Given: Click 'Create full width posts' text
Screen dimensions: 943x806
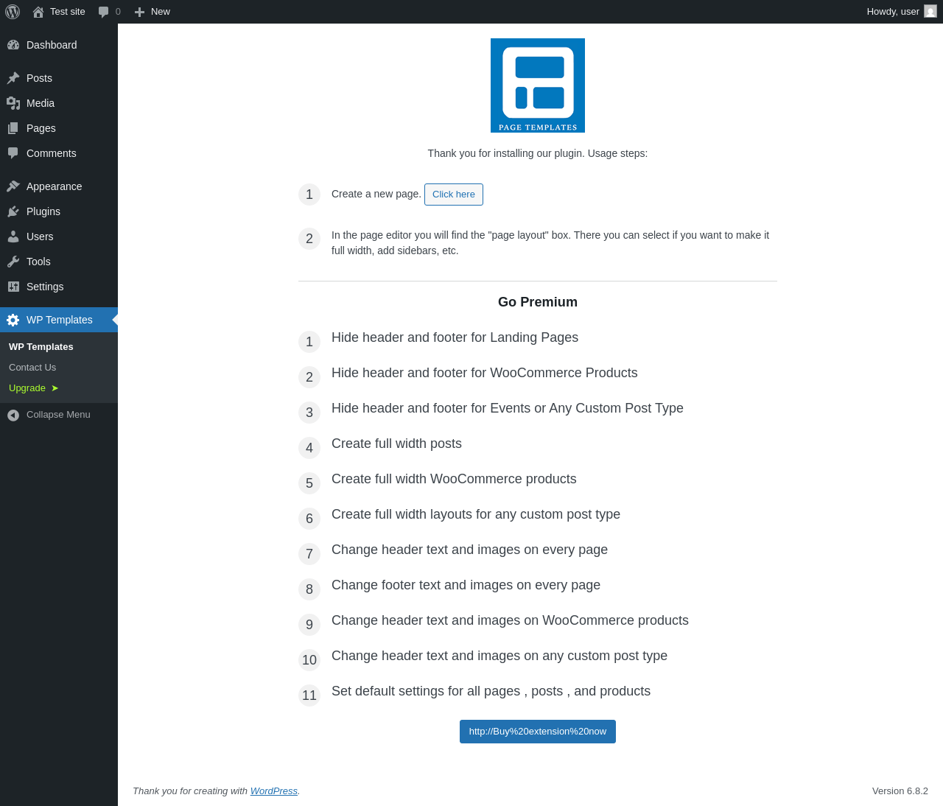Looking at the screenshot, I should coord(396,444).
